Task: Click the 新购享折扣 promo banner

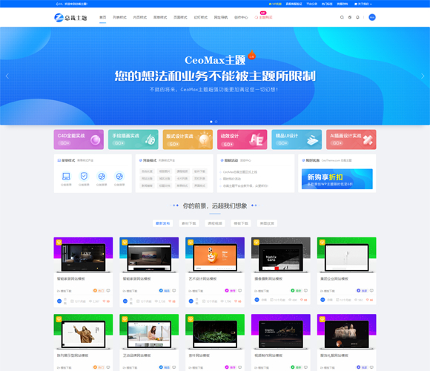Action: (x=337, y=179)
